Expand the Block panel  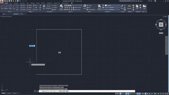90,12
